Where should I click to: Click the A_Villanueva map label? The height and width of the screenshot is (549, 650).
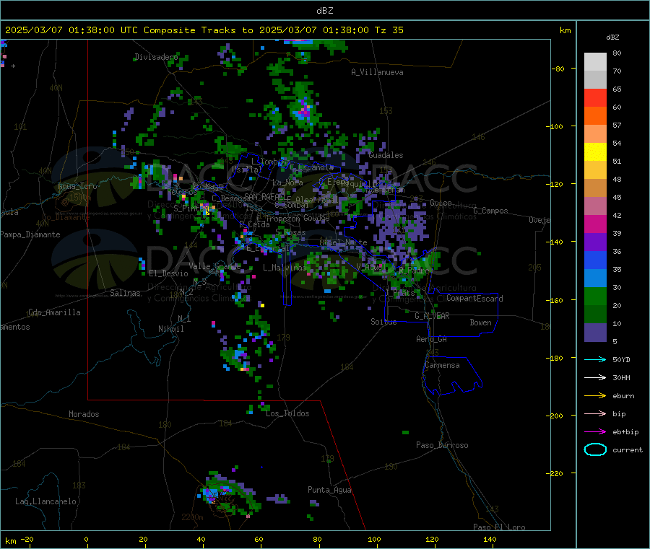tap(377, 72)
